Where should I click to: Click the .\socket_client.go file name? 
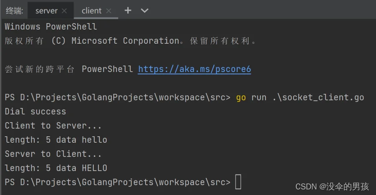pyautogui.click(x=318, y=97)
